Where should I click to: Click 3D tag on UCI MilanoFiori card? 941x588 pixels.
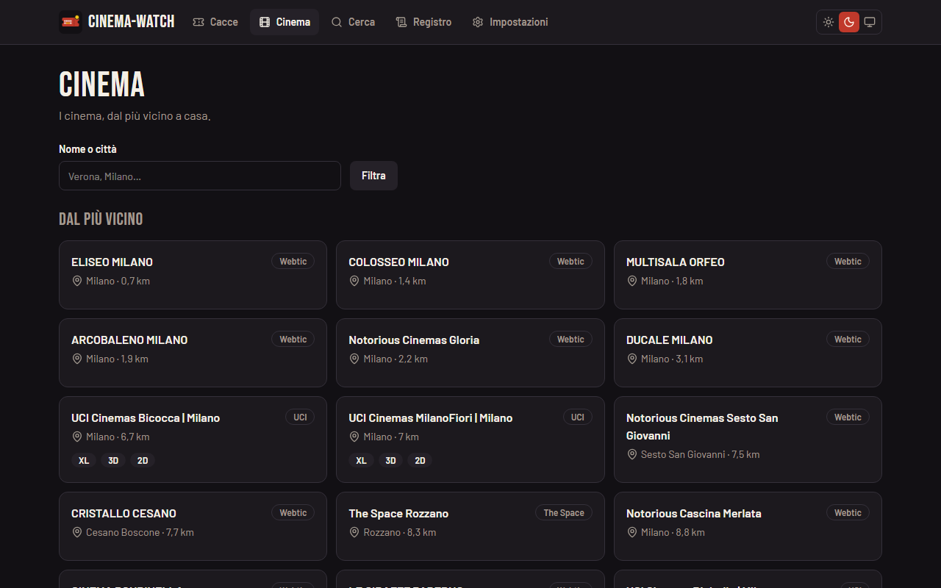(x=390, y=461)
